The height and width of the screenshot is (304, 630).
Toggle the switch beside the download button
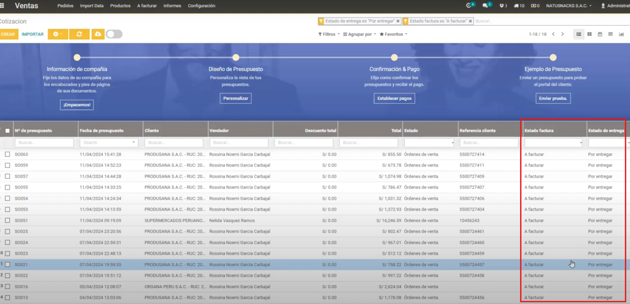pyautogui.click(x=114, y=34)
